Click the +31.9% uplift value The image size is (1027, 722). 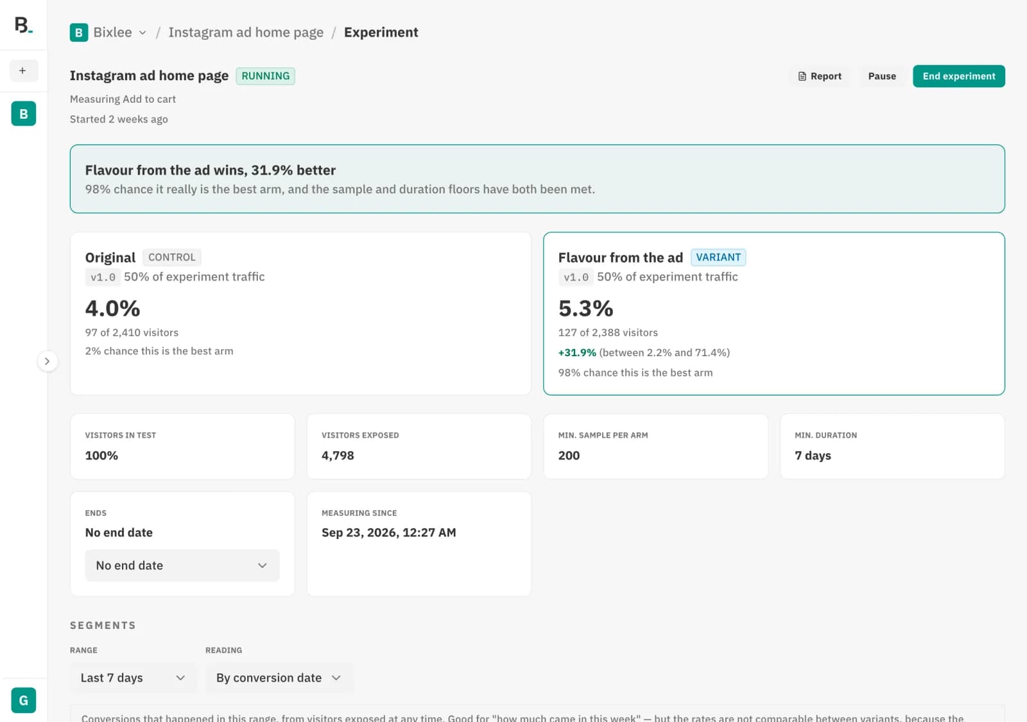[577, 353]
